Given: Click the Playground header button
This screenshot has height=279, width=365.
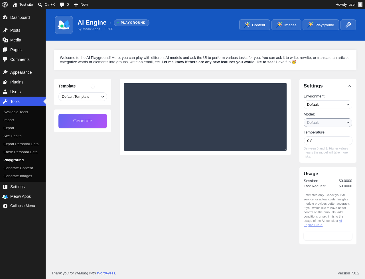Looking at the screenshot, I should coord(321,25).
